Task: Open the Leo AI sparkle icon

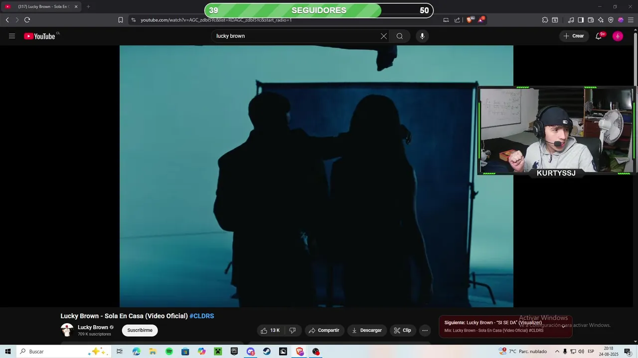Action: pos(601,20)
